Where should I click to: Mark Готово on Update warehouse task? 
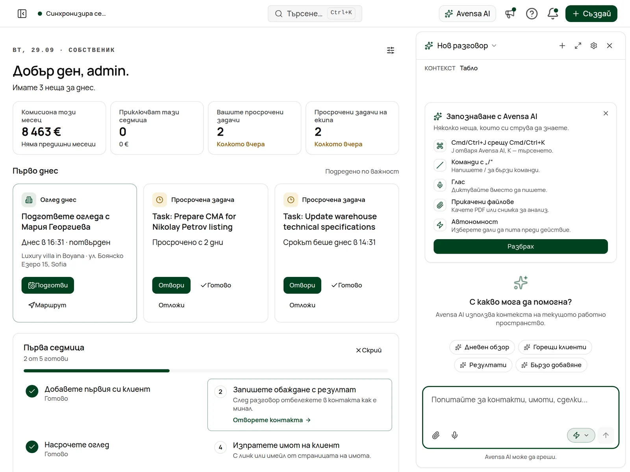click(346, 285)
